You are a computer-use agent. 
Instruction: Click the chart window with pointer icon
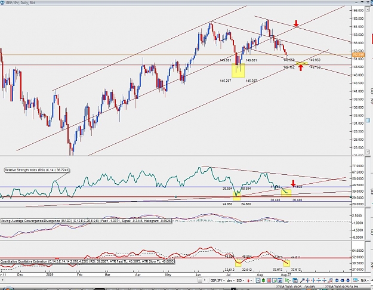pyautogui.click(x=275, y=280)
